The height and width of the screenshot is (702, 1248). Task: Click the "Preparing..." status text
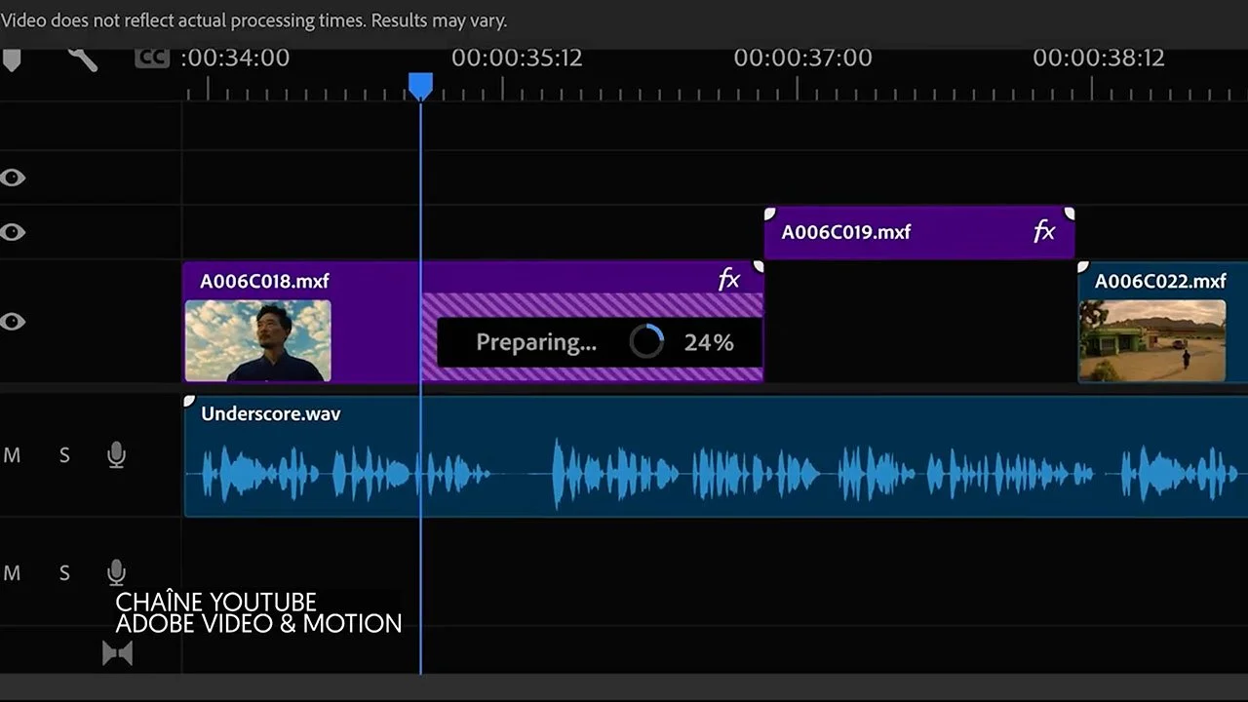(x=536, y=342)
